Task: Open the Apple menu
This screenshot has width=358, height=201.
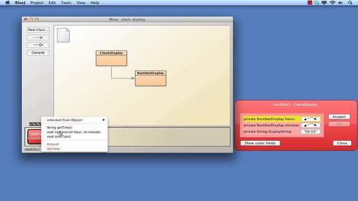Action: (x=7, y=3)
